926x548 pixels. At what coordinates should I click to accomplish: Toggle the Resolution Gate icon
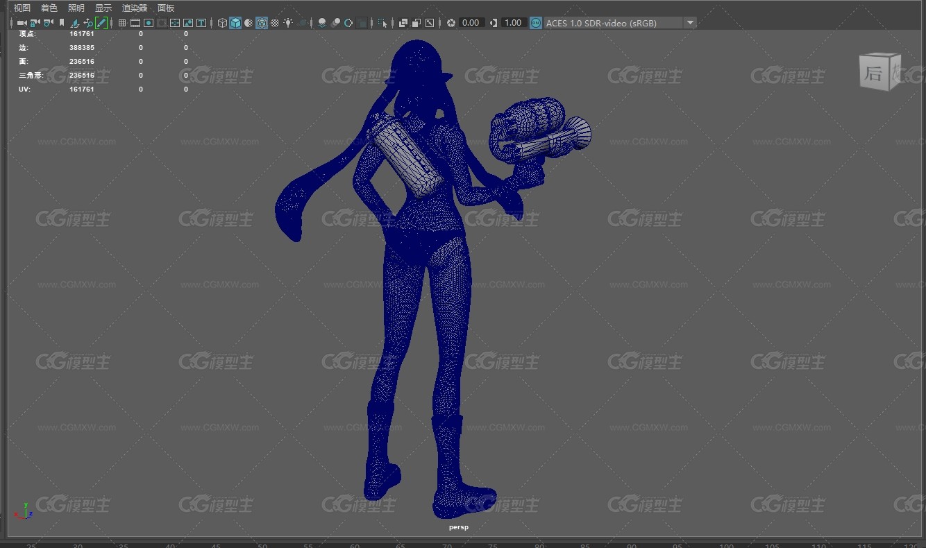coord(149,23)
